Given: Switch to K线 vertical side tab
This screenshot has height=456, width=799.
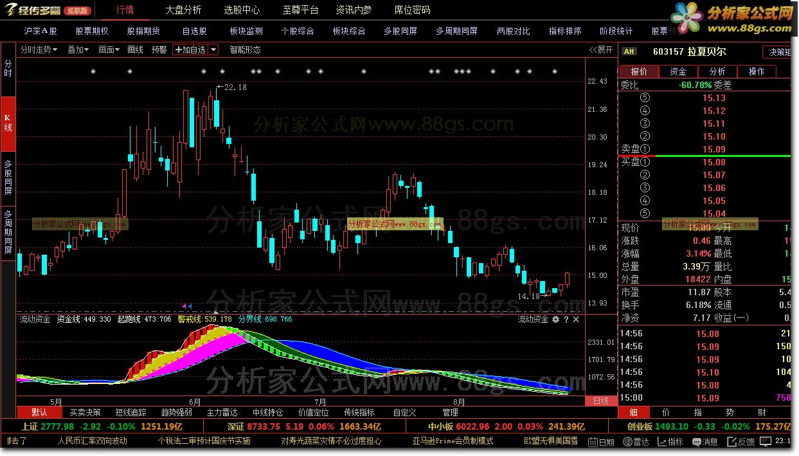Looking at the screenshot, I should pyautogui.click(x=8, y=123).
